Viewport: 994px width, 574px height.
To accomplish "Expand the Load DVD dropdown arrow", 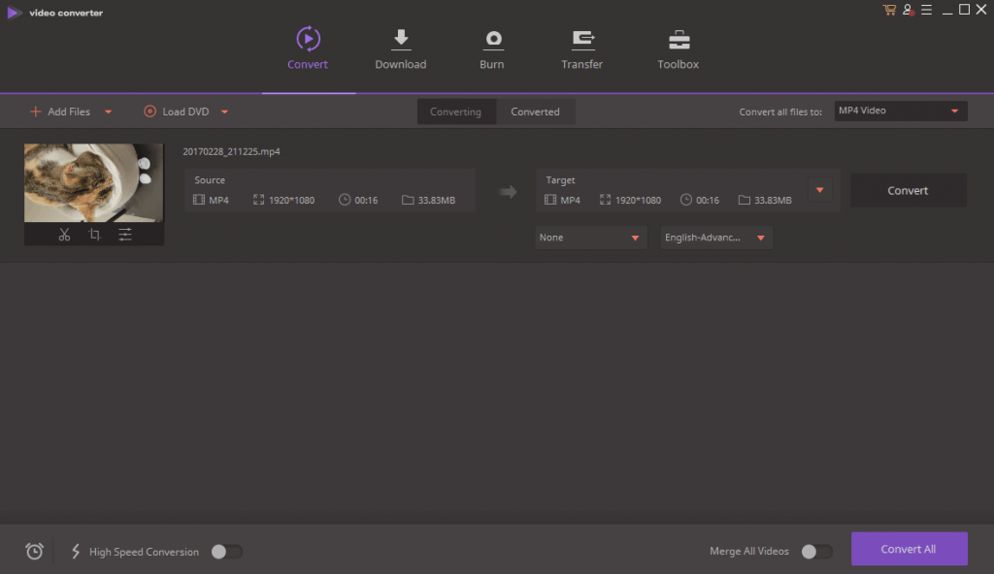I will coord(224,112).
